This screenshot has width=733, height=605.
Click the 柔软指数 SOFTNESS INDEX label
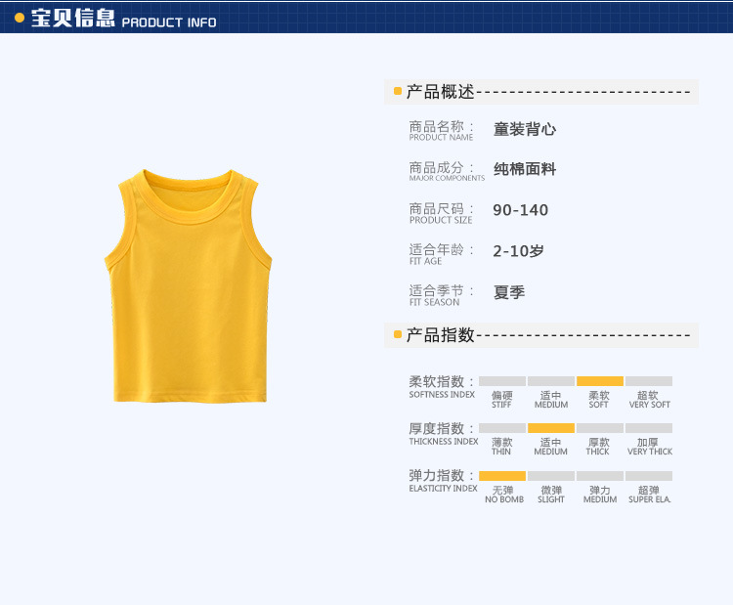coord(442,387)
